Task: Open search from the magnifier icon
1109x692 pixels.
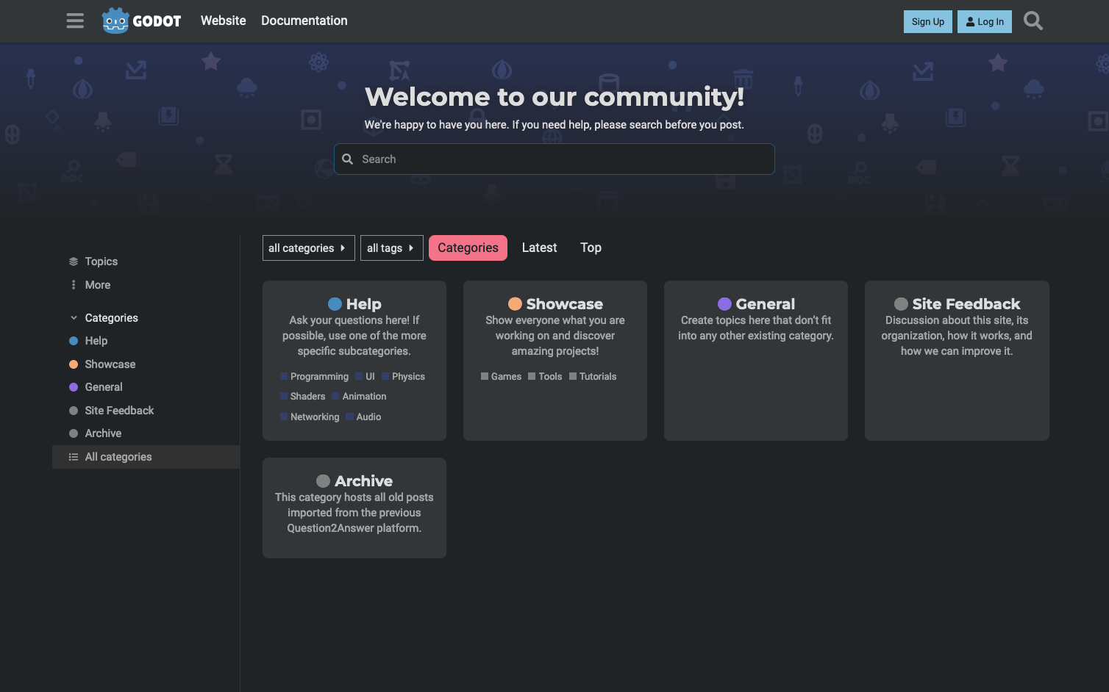Action: (1033, 21)
